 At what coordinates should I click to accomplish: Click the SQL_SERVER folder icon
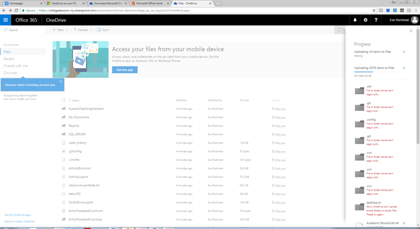point(63,134)
